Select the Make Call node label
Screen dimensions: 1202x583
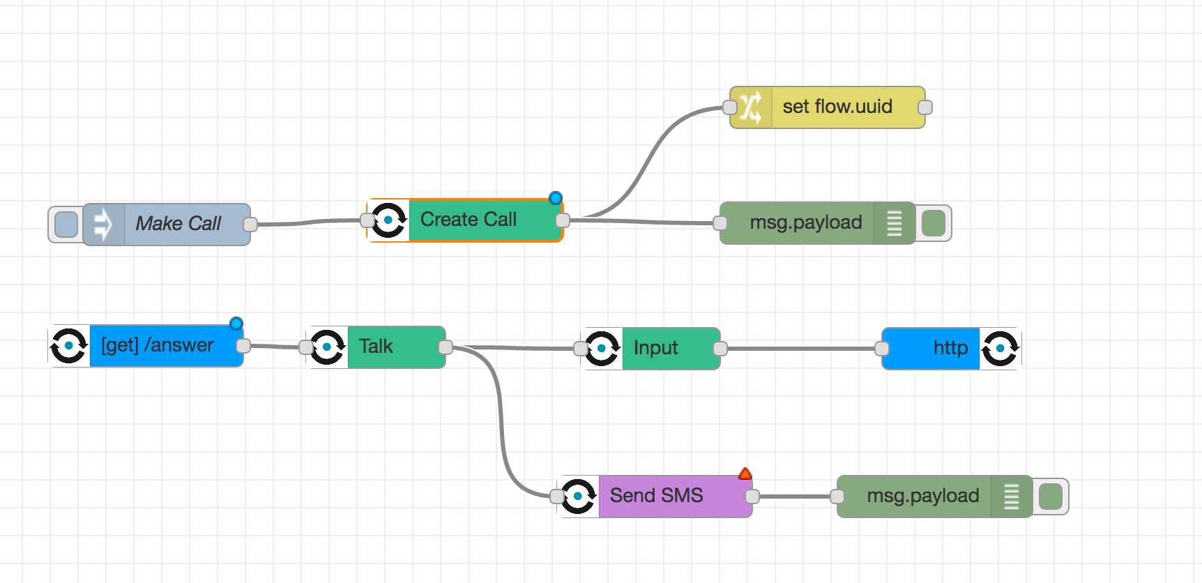[x=178, y=224]
